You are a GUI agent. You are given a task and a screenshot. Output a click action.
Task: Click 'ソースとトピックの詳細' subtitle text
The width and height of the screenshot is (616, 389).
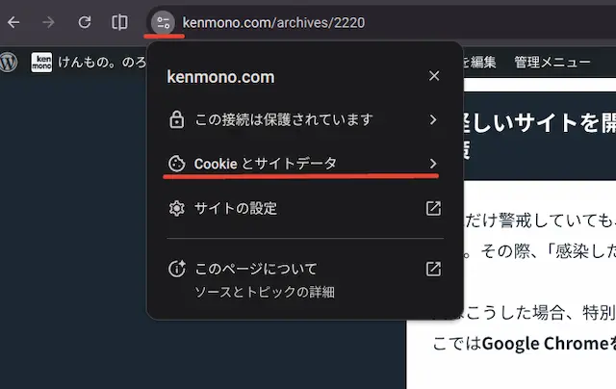click(265, 292)
